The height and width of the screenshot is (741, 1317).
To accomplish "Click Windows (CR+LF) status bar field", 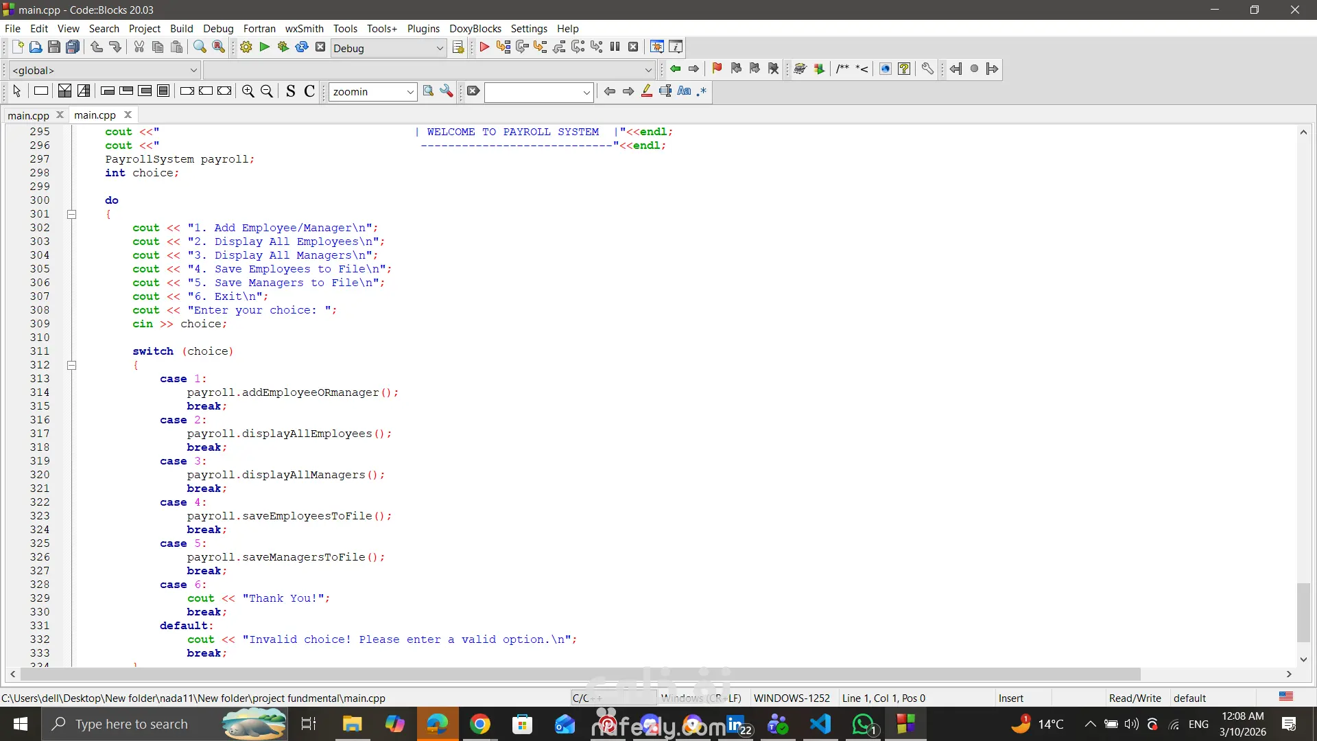I will tap(700, 698).
